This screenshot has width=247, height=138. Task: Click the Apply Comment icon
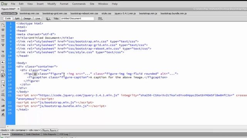[x=3, y=82]
